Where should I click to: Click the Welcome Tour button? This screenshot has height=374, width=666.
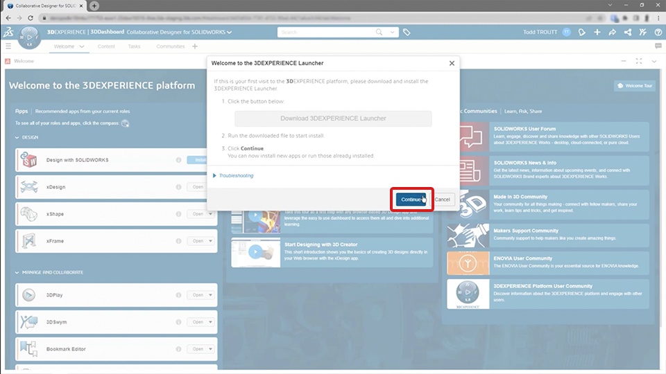[x=635, y=86]
